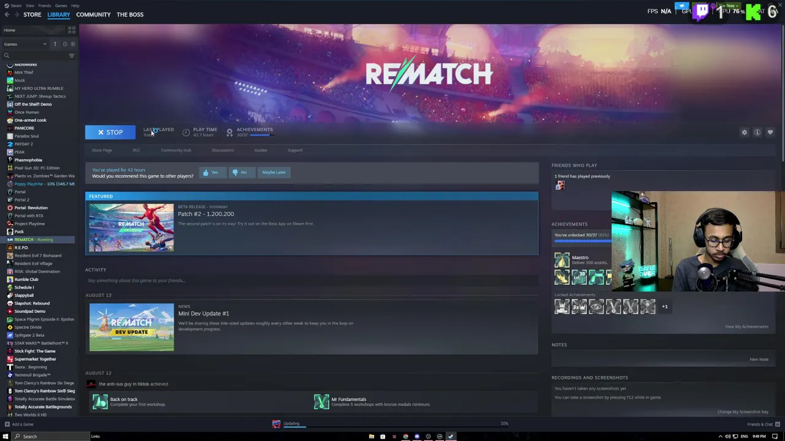The width and height of the screenshot is (785, 441).
Task: Open first locked achievement icon
Action: click(562, 306)
